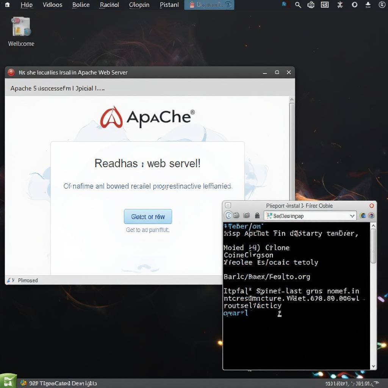Viewport: 388px width, 388px height.
Task: Click the second terminal toolbar icon
Action: (x=236, y=216)
